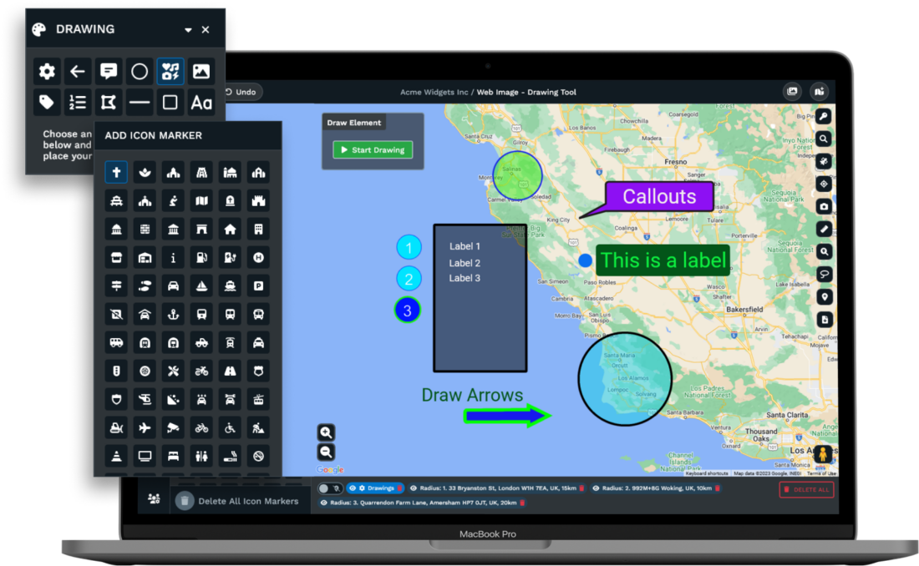919x566 pixels.
Task: Zoom out on the map
Action: [x=327, y=452]
